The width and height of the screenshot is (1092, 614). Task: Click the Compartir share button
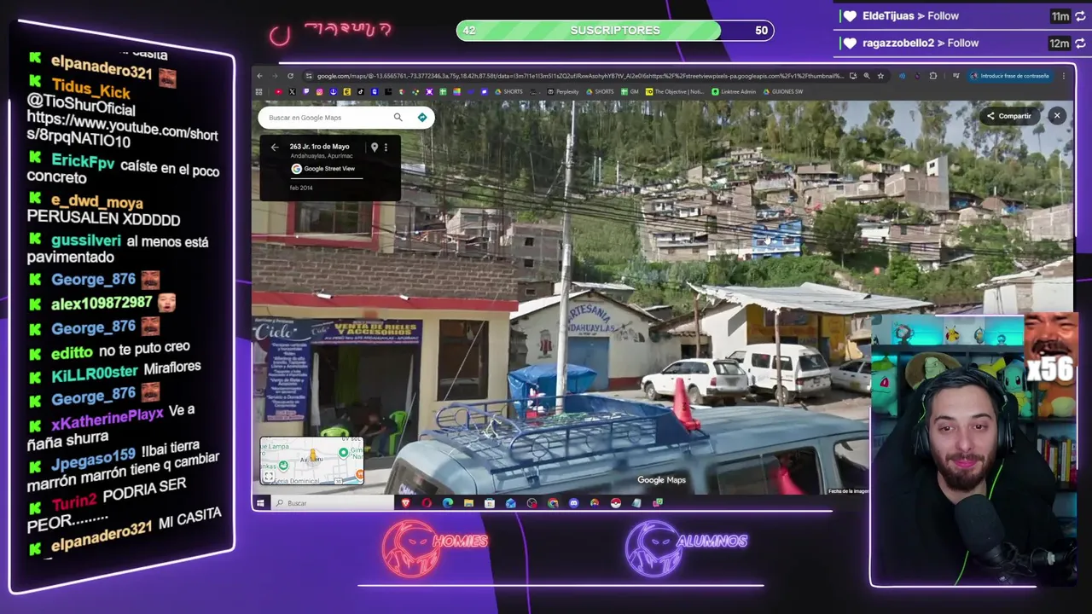coord(1009,116)
